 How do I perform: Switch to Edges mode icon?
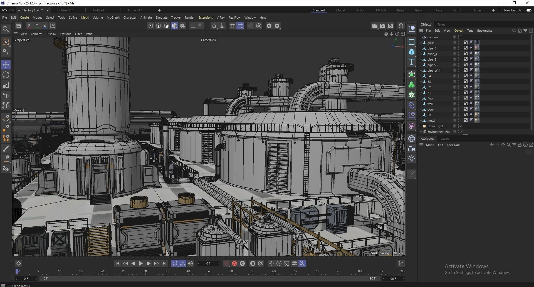coord(159,26)
